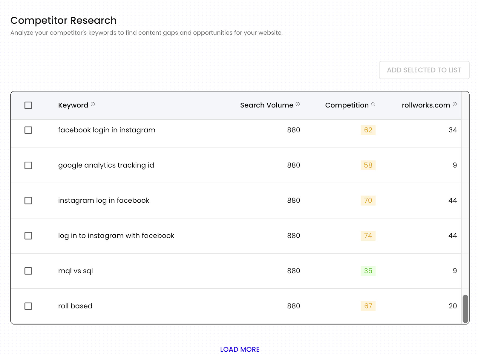Viewport: 478px width, 355px height.
Task: Click search volume 880 for 'mql vs sql'
Action: pos(293,271)
